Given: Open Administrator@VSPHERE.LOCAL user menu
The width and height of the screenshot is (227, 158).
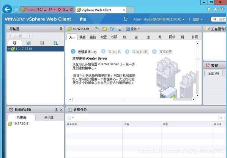Looking at the screenshot, I should tap(159, 19).
